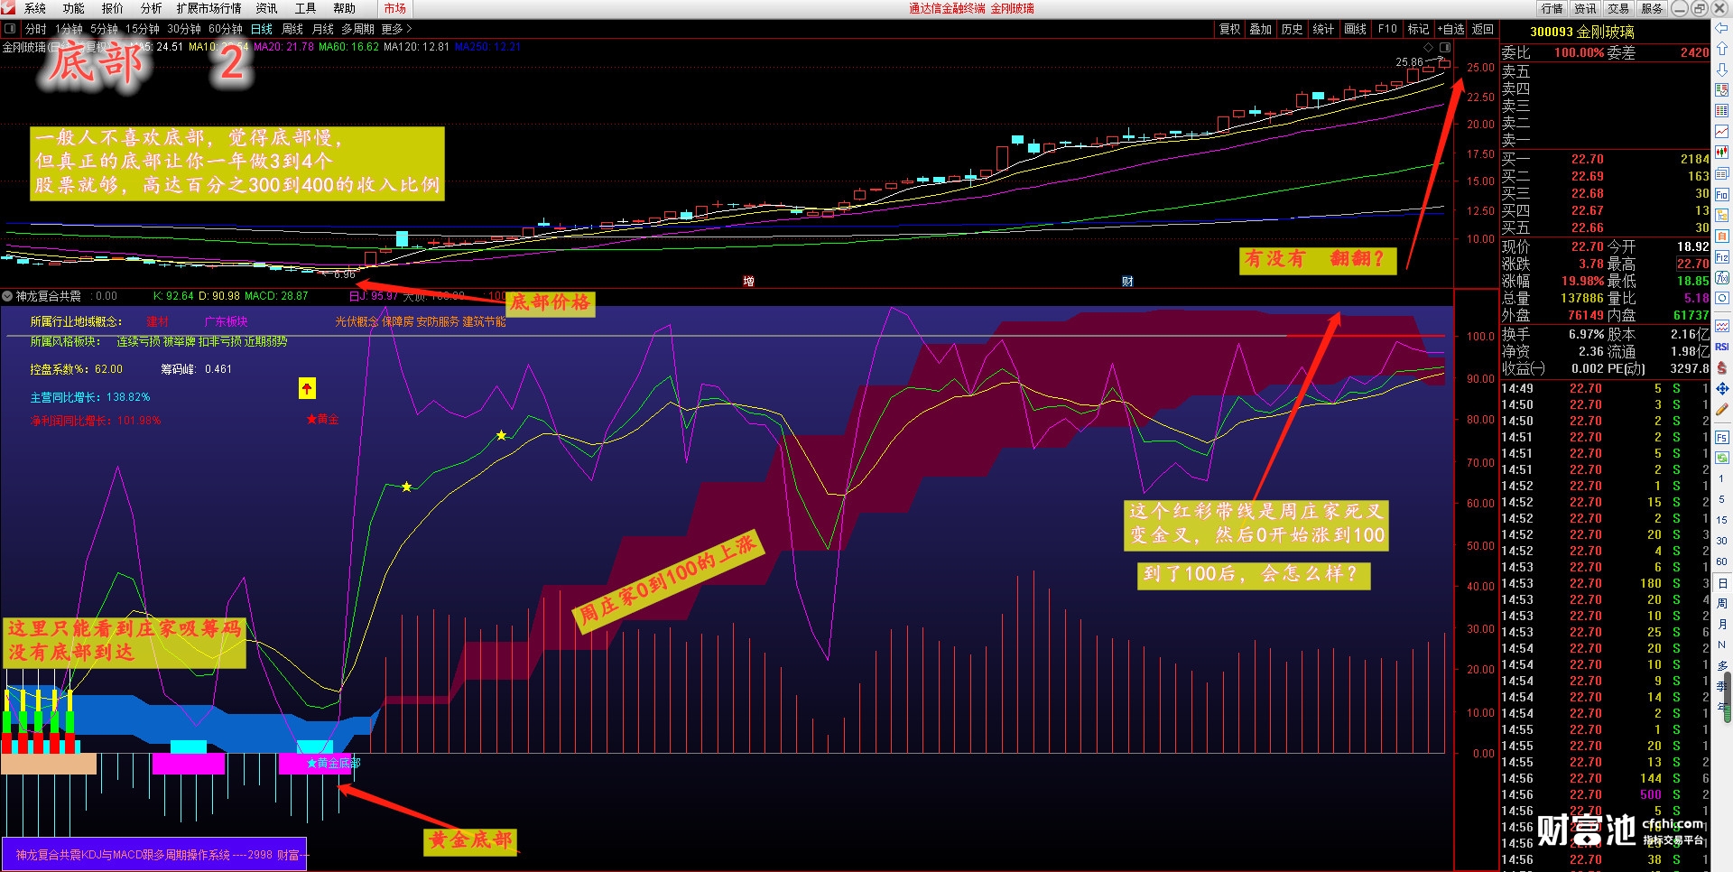Switch to 1-minute period in right sidebar
The image size is (1733, 872).
pyautogui.click(x=1721, y=478)
